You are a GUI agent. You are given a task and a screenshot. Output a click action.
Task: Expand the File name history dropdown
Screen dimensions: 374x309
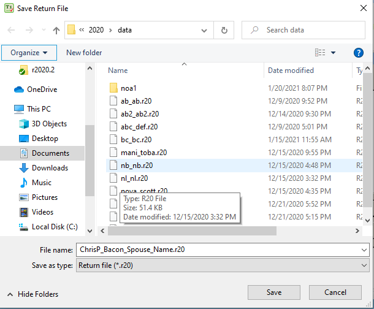[x=364, y=250]
